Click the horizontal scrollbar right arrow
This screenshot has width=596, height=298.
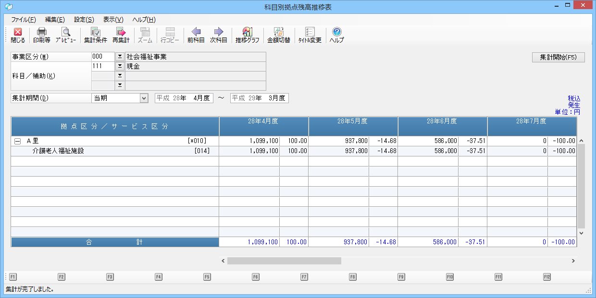pos(573,261)
